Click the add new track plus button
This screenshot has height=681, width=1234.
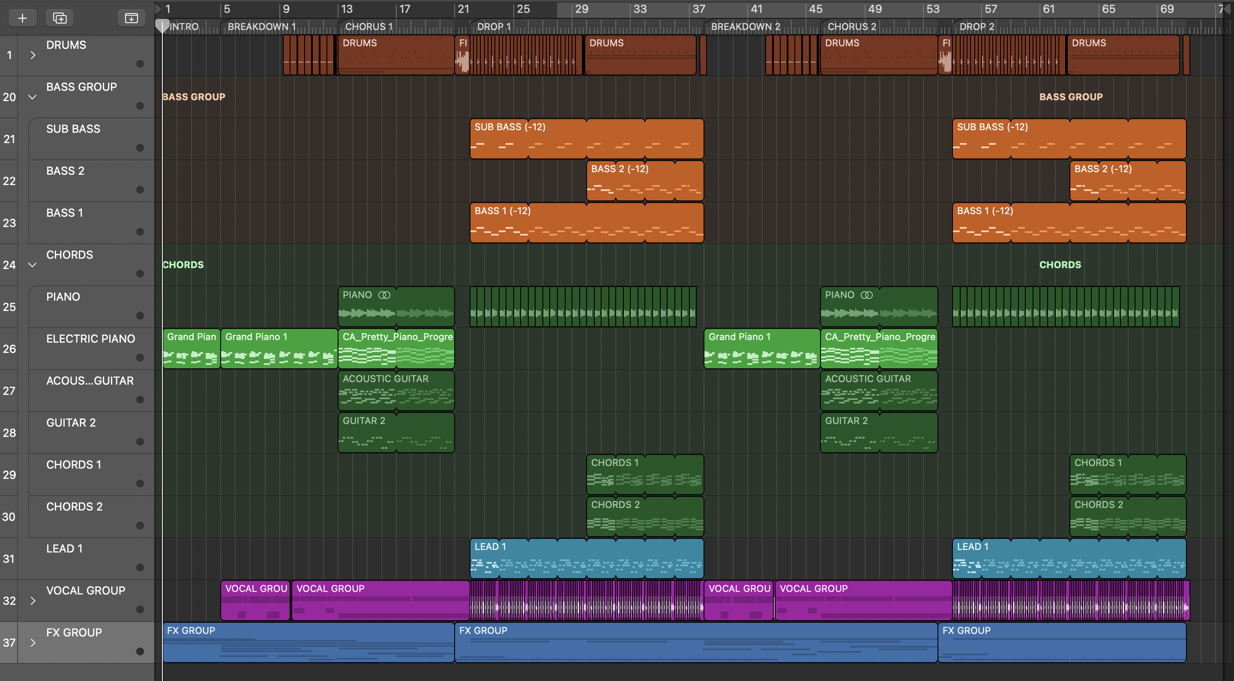pos(22,18)
